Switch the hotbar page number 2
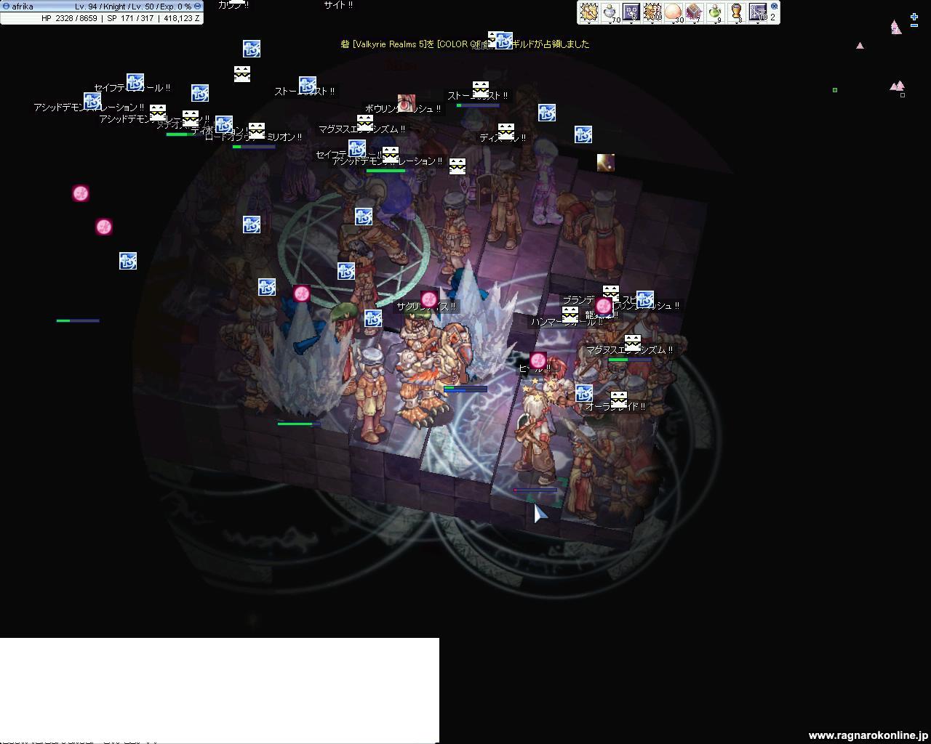Image resolution: width=931 pixels, height=744 pixels. click(773, 17)
